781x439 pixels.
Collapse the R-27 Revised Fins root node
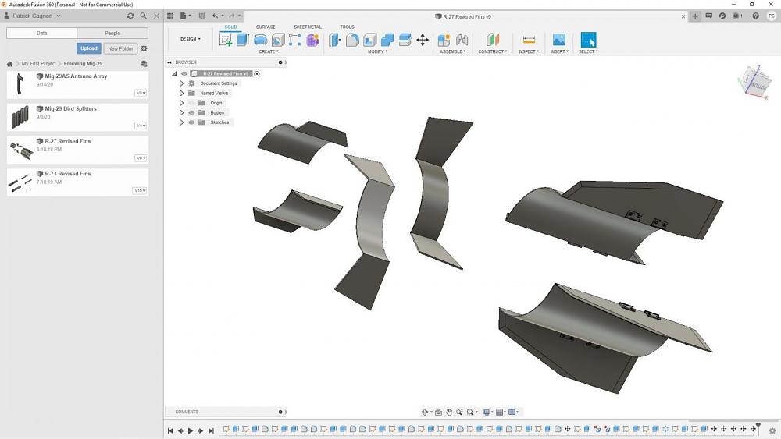tap(174, 73)
